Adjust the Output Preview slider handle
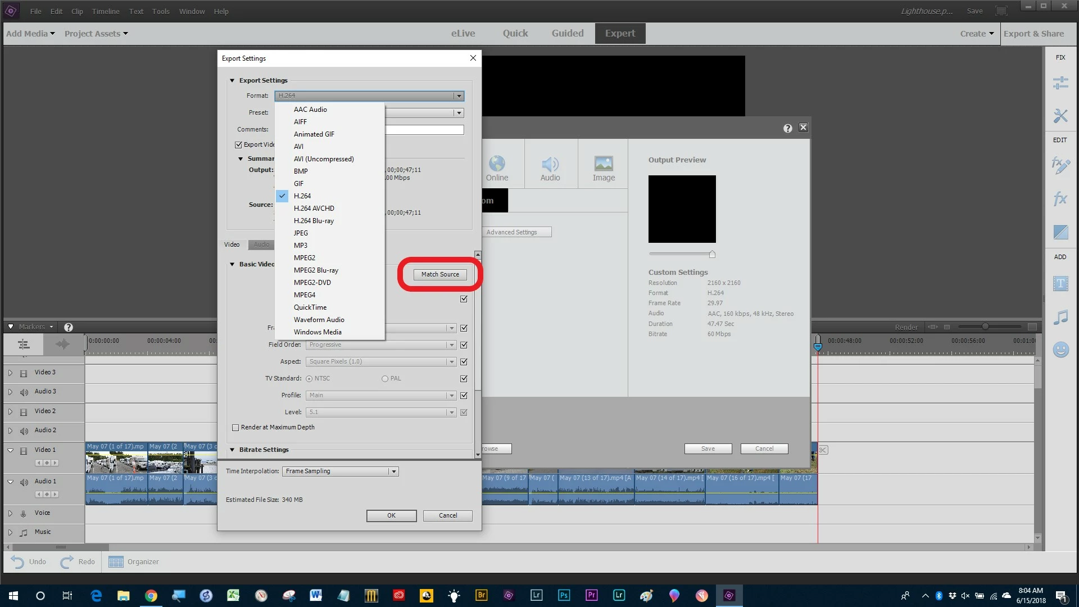The image size is (1079, 607). click(x=712, y=255)
